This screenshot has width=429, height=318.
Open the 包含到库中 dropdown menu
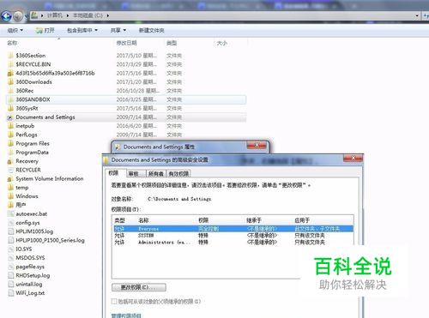point(82,30)
